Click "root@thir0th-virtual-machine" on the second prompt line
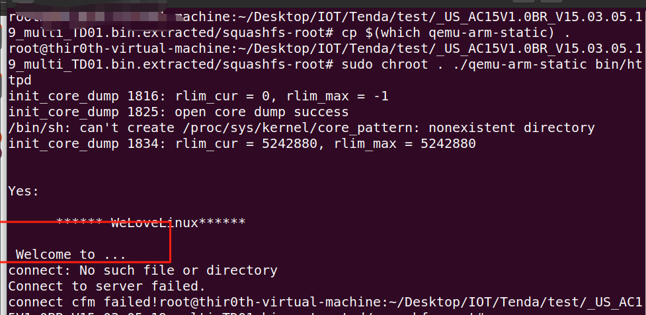The height and width of the screenshot is (315, 646). (119, 49)
